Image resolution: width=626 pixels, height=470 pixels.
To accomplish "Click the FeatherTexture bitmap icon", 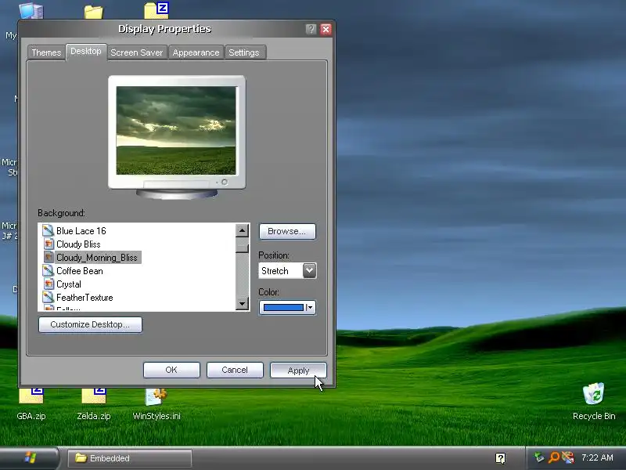I will 48,297.
